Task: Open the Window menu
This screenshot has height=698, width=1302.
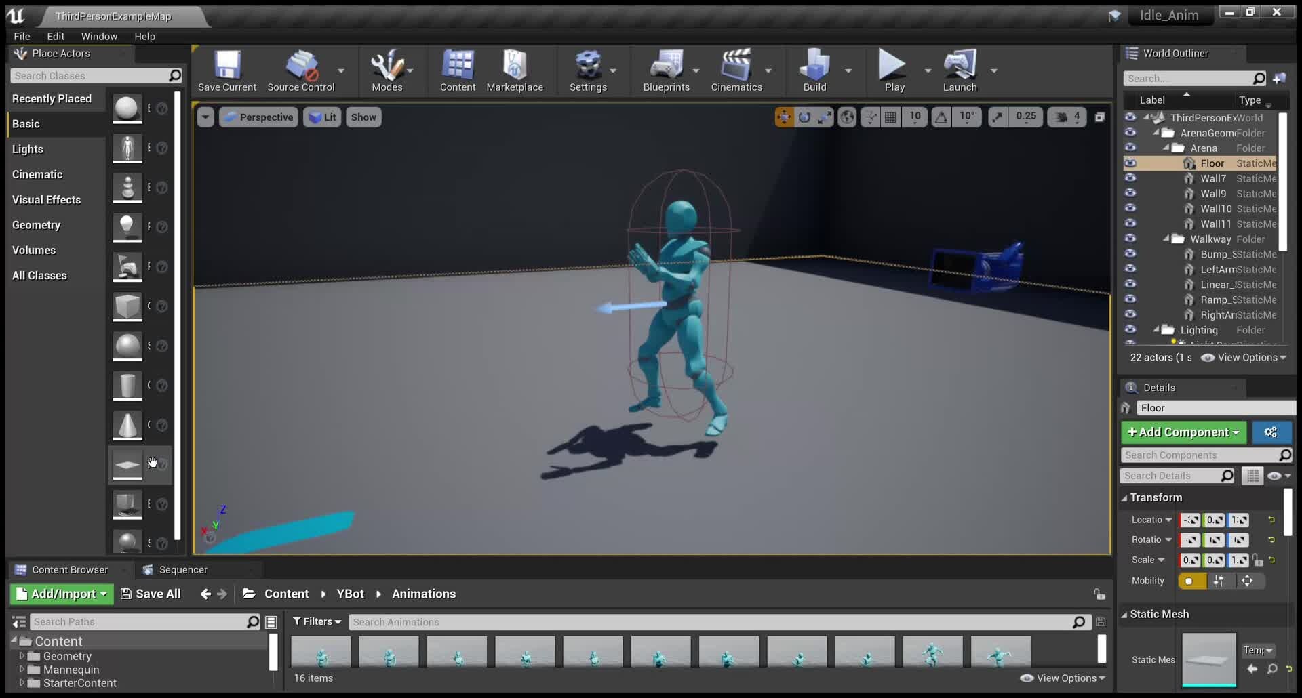Action: (x=99, y=36)
